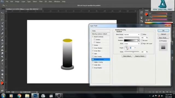
Task: Change screen mode icon in toolbar
Action: coord(2,91)
